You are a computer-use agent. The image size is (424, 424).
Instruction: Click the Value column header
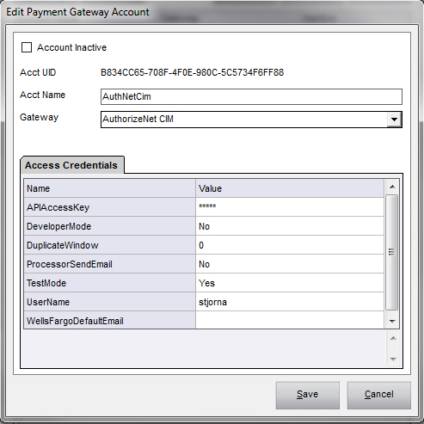290,188
